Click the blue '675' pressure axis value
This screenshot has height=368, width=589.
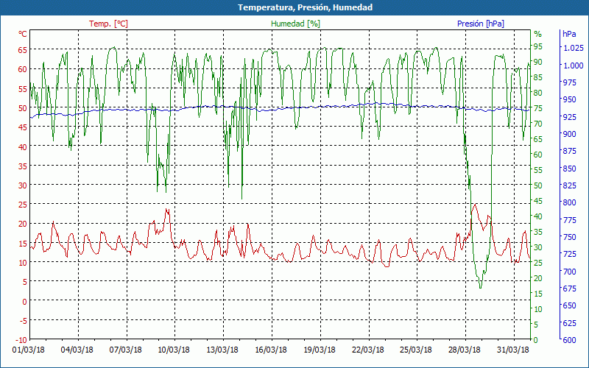click(x=569, y=289)
